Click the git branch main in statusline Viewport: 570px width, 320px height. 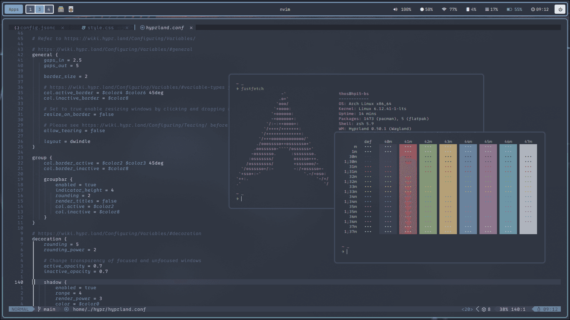pos(47,309)
